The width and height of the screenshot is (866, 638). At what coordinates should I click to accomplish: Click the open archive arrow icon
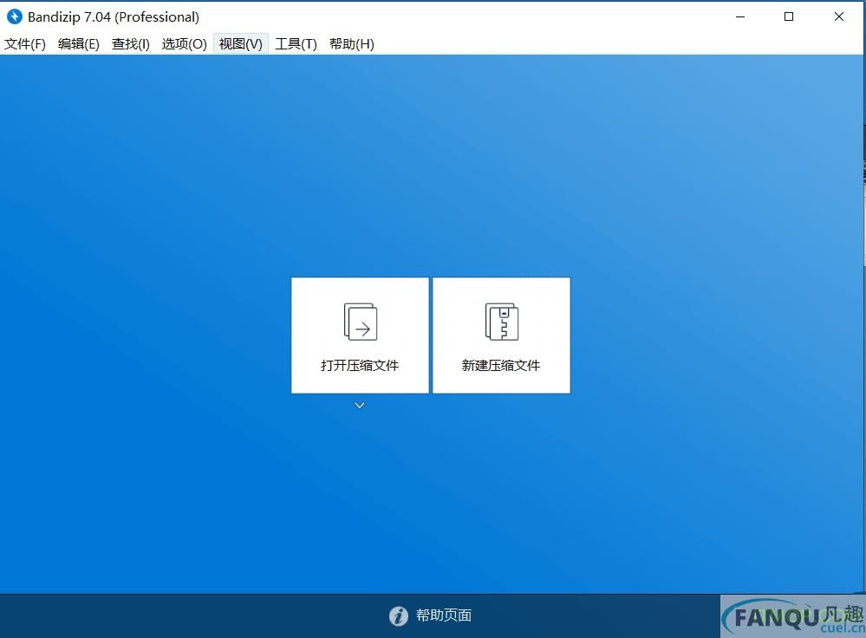361,322
